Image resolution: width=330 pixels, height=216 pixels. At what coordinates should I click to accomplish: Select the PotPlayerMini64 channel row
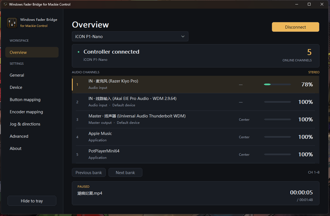coord(195,154)
